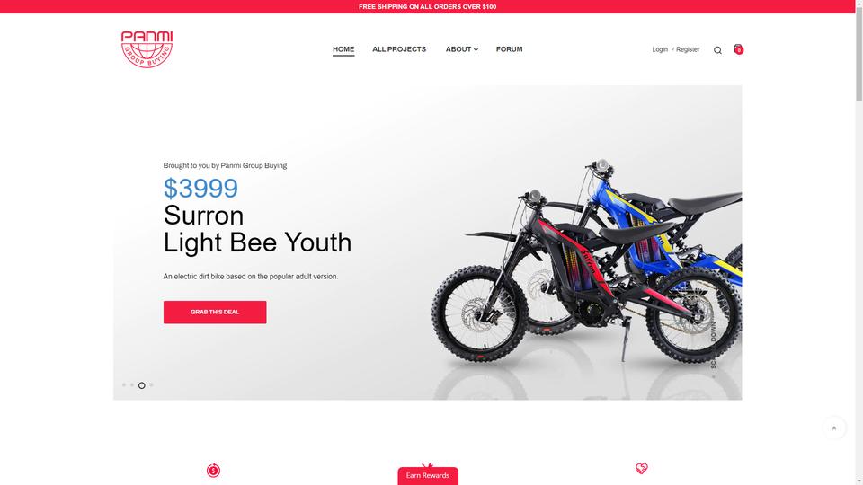863x485 pixels.
Task: Click the Panmi Group Buying logo
Action: coord(147,49)
